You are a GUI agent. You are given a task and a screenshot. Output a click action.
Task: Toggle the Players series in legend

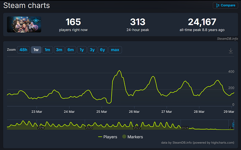coord(108,137)
